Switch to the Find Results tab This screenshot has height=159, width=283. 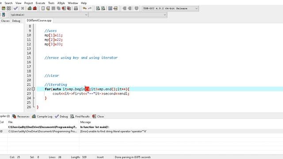(x=80, y=117)
